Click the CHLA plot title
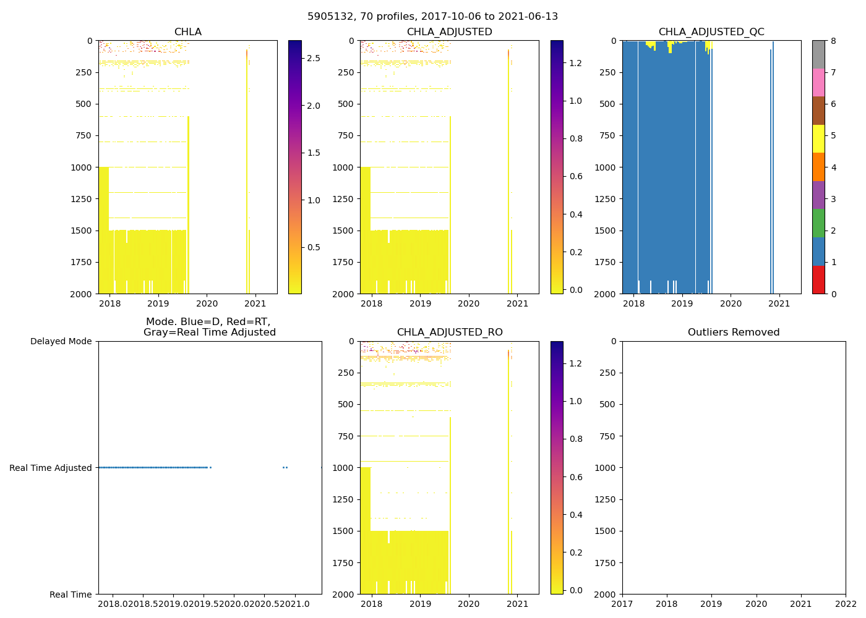866x618 pixels. (187, 32)
